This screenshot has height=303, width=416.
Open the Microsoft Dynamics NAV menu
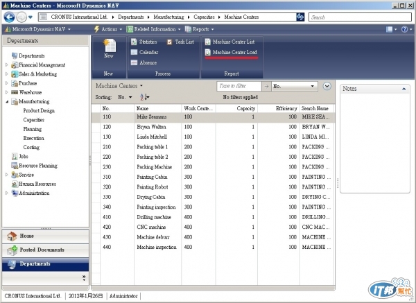(x=37, y=29)
